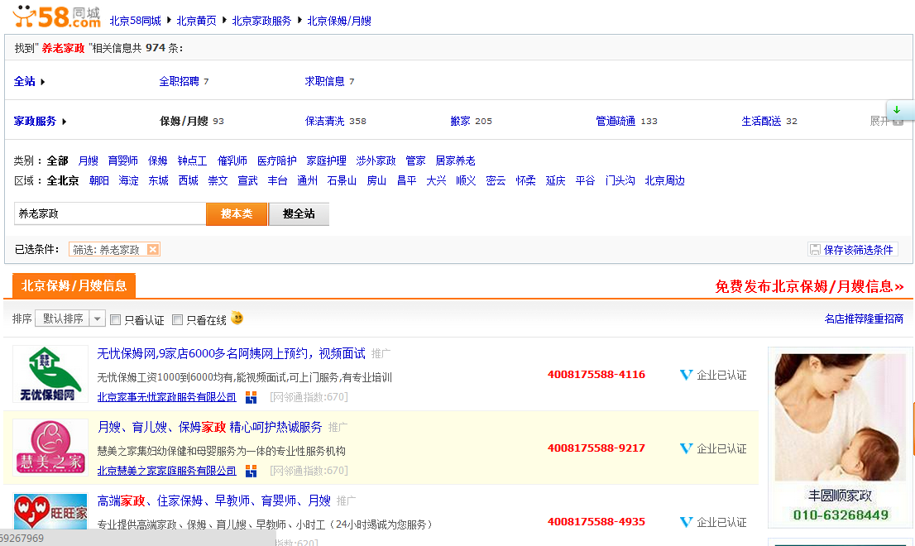915x546 pixels.
Task: Click 保存该筛选条件 link
Action: 859,250
